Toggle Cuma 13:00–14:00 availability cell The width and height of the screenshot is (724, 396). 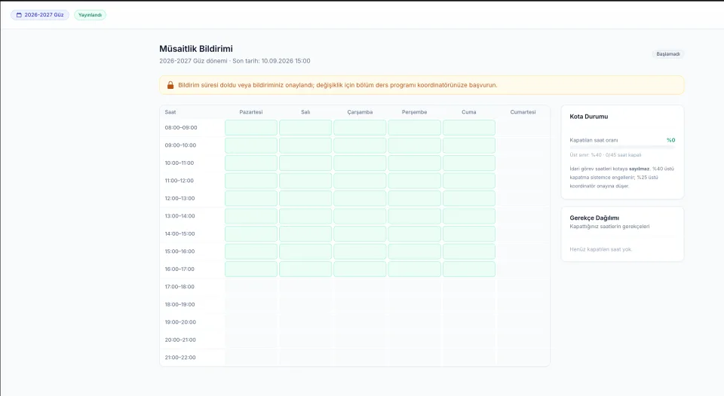pyautogui.click(x=469, y=216)
